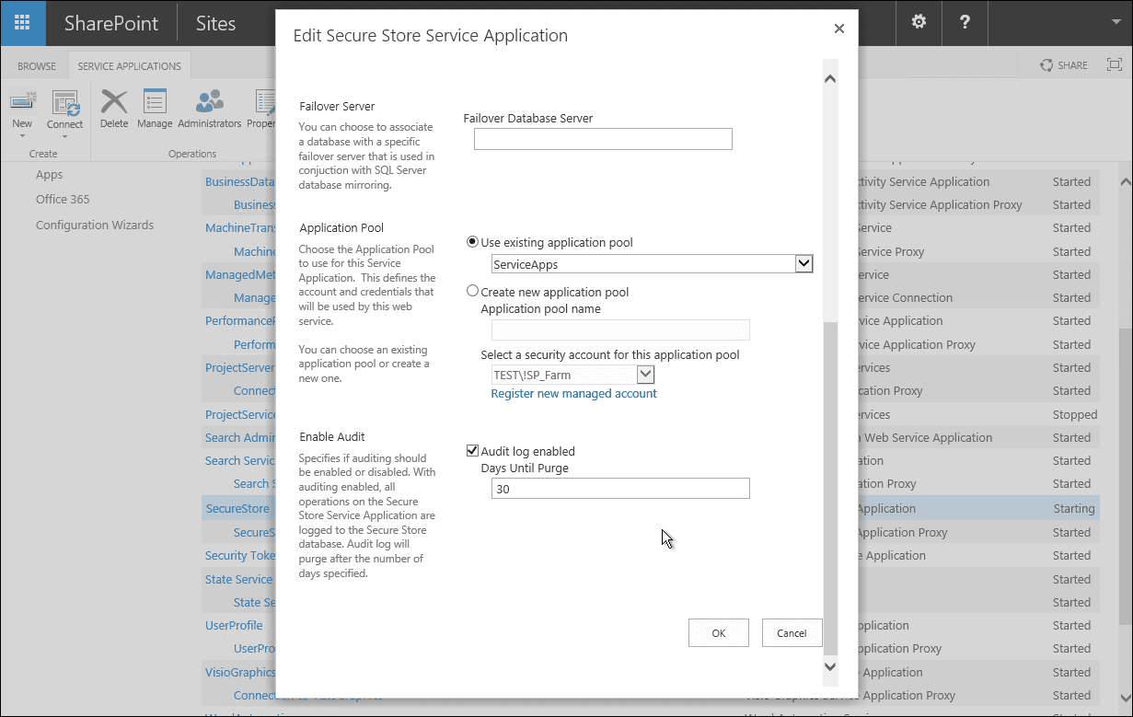The width and height of the screenshot is (1133, 717).
Task: Open the SharePoint app launcher waffle icon
Action: pos(20,23)
